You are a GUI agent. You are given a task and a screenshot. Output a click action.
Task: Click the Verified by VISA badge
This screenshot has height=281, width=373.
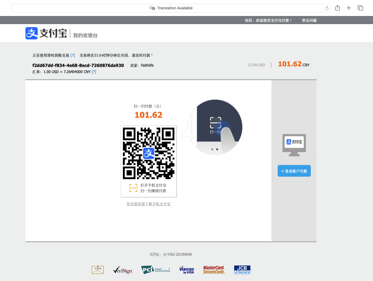coord(187,270)
